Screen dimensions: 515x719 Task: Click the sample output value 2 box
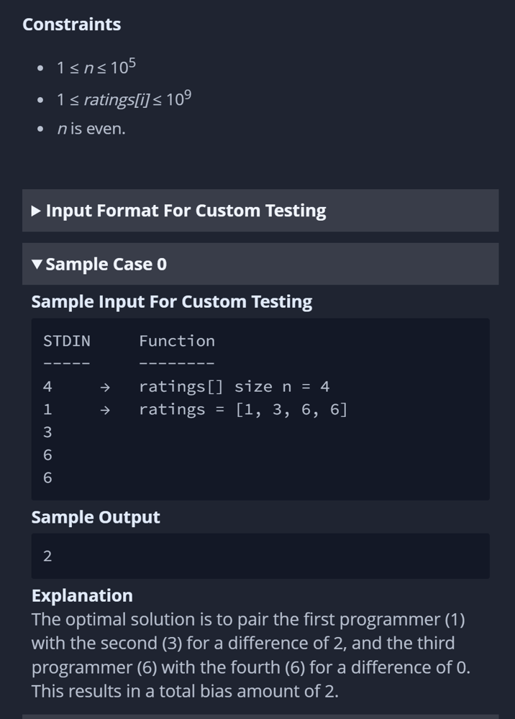click(260, 556)
